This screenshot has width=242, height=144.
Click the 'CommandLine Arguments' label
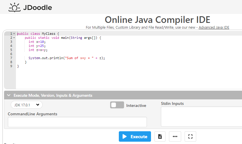(32, 114)
